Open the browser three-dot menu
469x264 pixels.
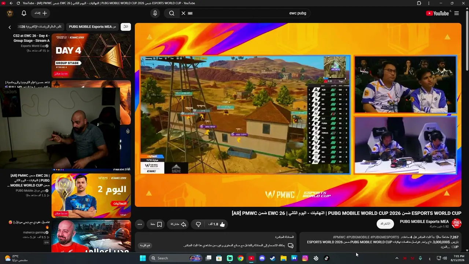click(x=429, y=3)
